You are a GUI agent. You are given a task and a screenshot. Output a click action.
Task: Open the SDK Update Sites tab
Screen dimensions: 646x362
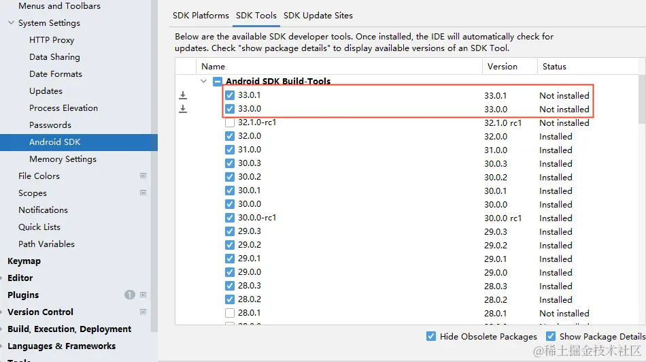pyautogui.click(x=318, y=16)
